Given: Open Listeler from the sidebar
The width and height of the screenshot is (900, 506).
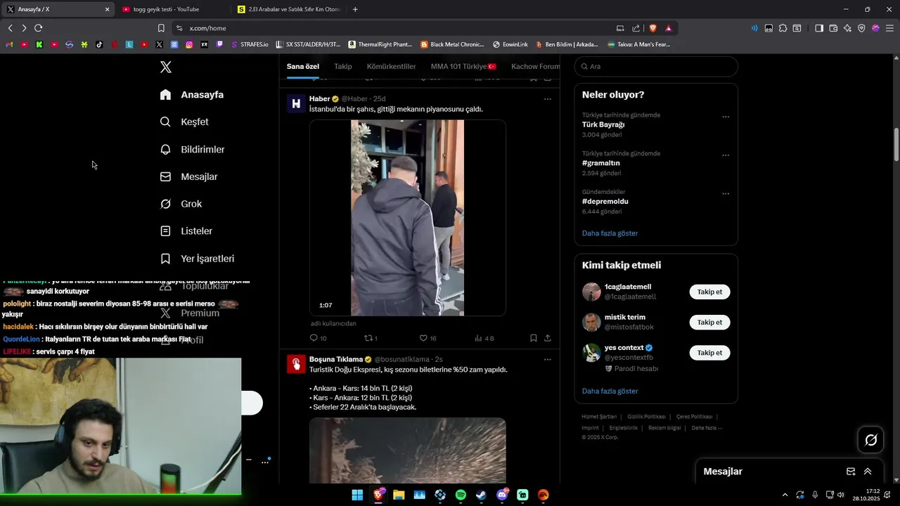Looking at the screenshot, I should point(186,231).
